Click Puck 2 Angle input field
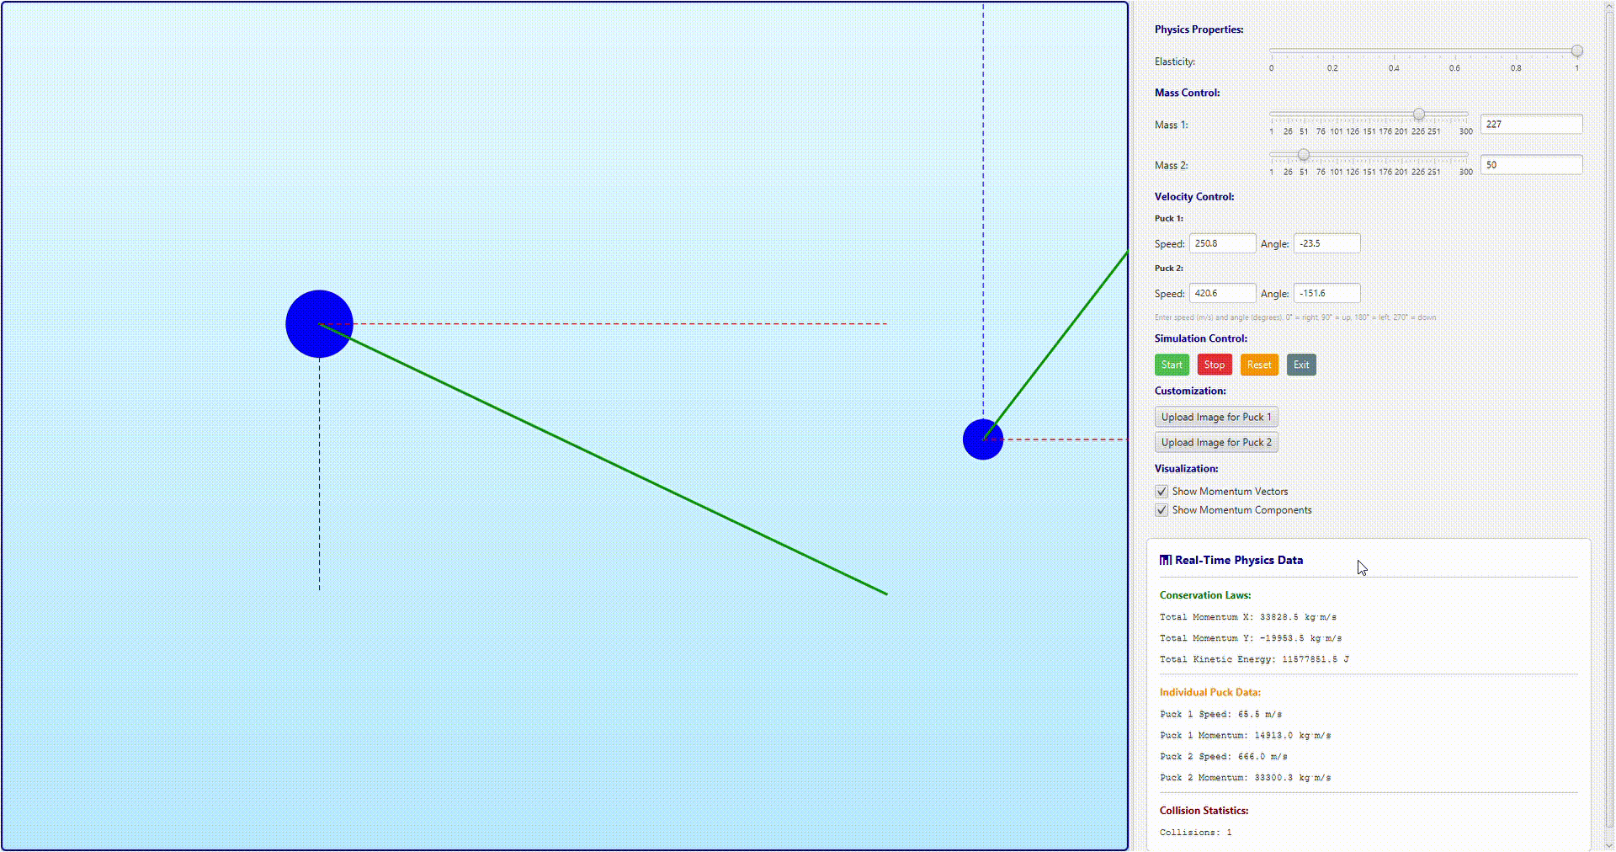Viewport: 1616px width, 852px height. (1326, 294)
